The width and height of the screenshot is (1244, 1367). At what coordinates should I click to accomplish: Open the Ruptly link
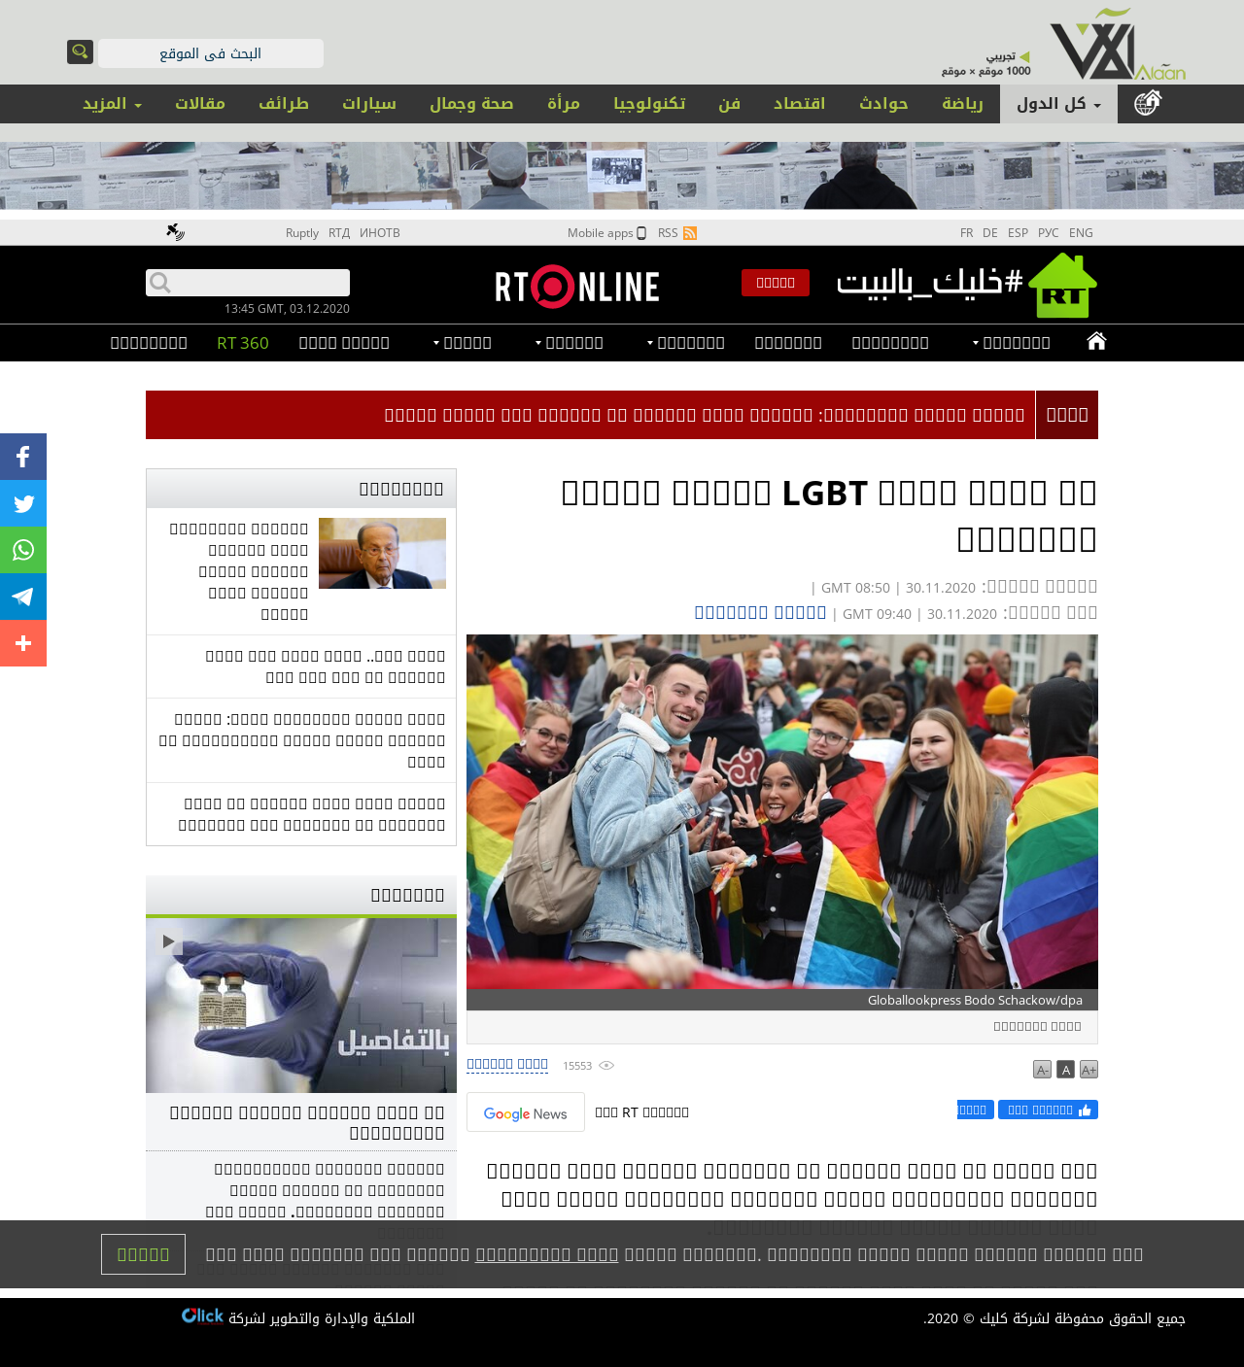[x=302, y=233]
